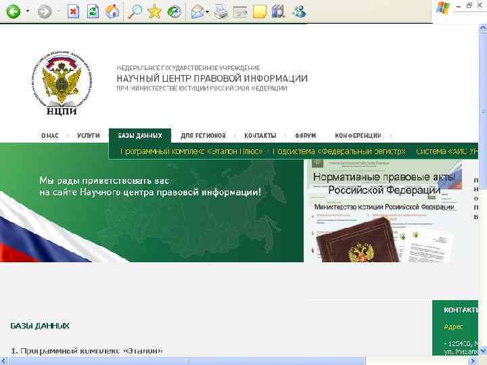487x365 pixels.
Task: Click 'Нормативные правовые акты' banner thumbnail
Action: click(x=384, y=211)
